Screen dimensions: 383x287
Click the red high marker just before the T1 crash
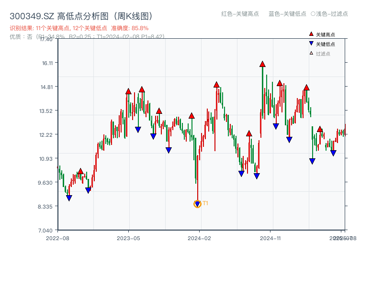[x=192, y=116]
